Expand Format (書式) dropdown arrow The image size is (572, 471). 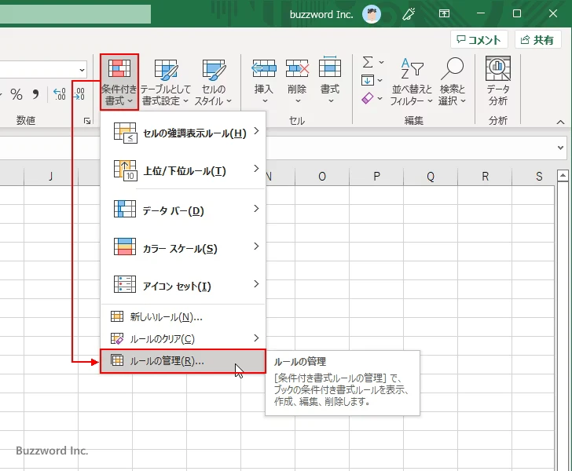[x=331, y=101]
